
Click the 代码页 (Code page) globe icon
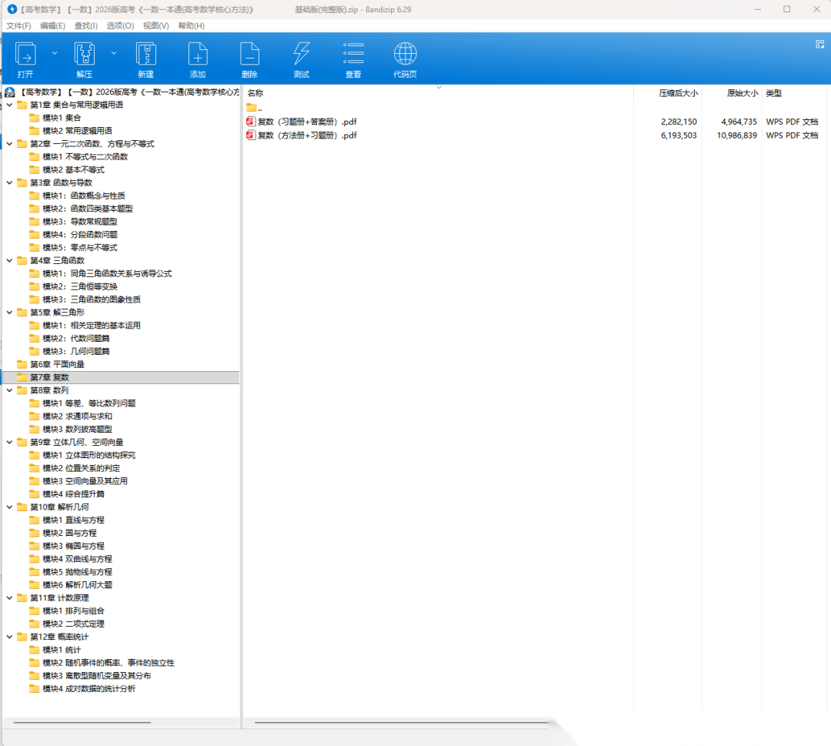[x=405, y=54]
